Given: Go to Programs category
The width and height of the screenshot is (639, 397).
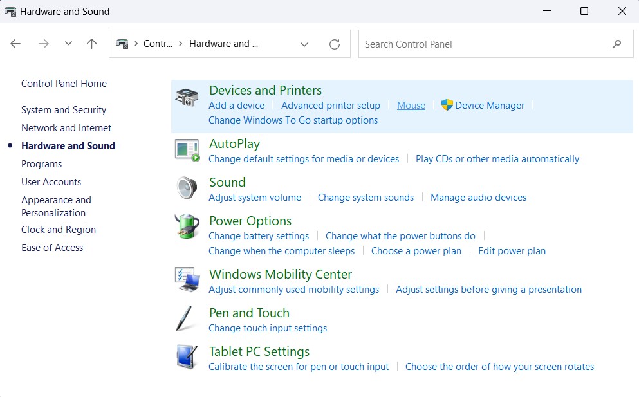Looking at the screenshot, I should coord(42,164).
